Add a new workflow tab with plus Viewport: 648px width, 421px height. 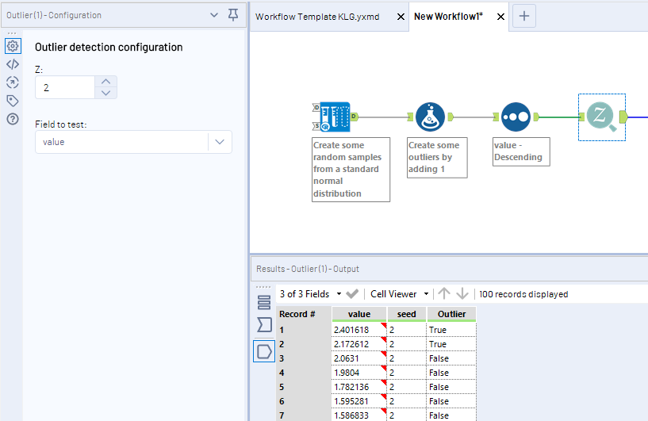pos(524,16)
